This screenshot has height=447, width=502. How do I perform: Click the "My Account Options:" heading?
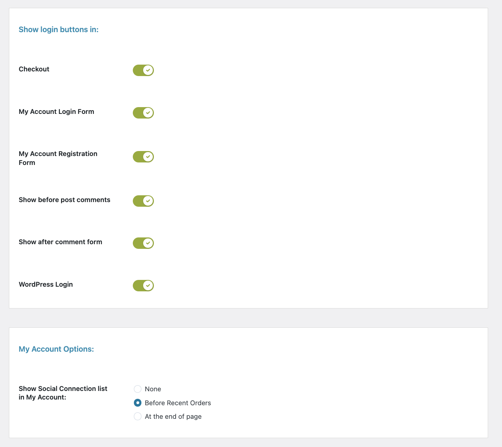[x=56, y=349]
